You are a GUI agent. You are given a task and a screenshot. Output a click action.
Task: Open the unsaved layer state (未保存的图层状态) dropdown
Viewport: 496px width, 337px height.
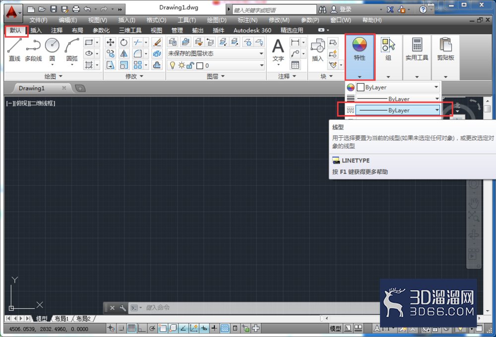click(216, 54)
